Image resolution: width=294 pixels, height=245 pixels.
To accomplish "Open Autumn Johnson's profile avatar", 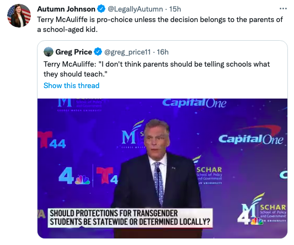I will 19,16.
